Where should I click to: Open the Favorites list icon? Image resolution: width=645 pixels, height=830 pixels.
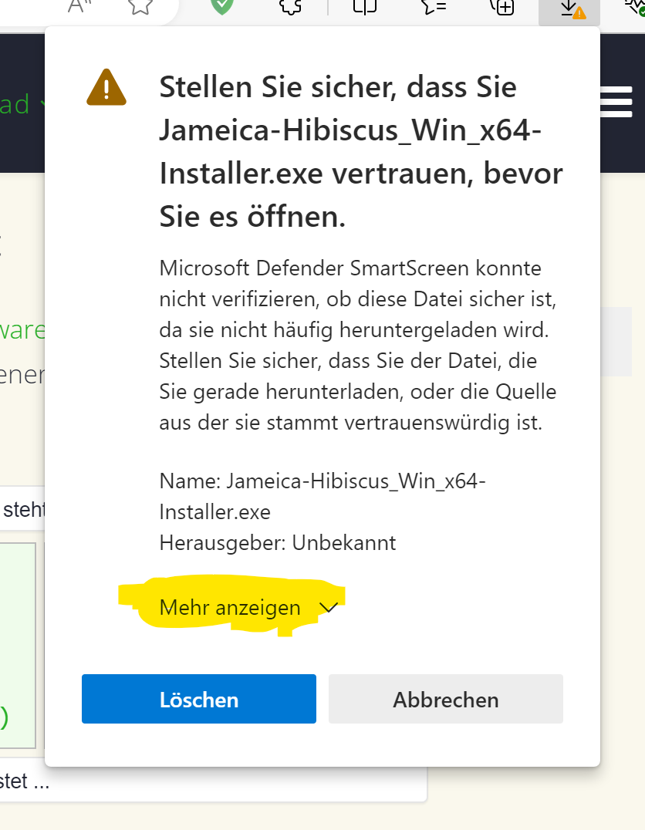click(434, 6)
